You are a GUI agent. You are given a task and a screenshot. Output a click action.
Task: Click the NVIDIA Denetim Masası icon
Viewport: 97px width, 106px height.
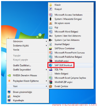(x=9, y=75)
